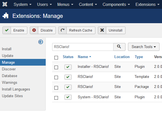Toggle status of Installer - RSClario! plugin
Viewport: 162px width, 129px height.
point(68,67)
